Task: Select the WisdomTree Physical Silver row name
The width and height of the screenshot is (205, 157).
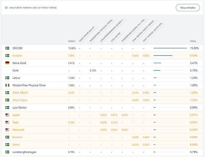Action: [29, 85]
